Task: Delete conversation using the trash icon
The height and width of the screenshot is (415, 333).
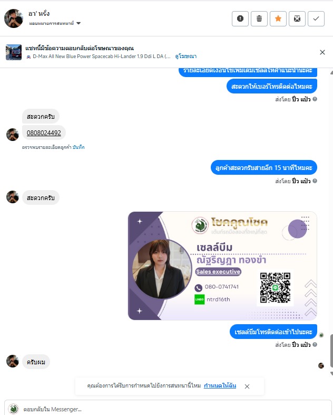Action: pyautogui.click(x=259, y=19)
